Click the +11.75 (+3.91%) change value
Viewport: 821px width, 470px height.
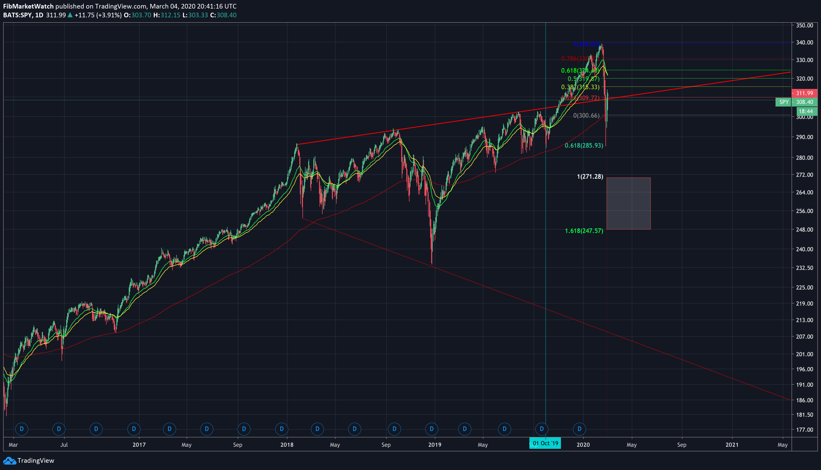98,15
